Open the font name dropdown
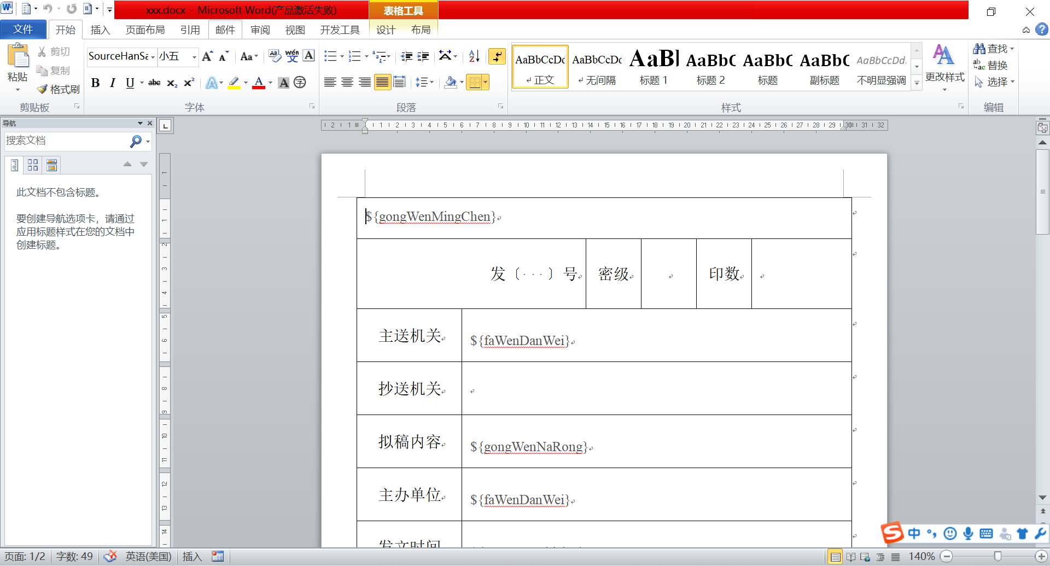1050x566 pixels. [153, 56]
